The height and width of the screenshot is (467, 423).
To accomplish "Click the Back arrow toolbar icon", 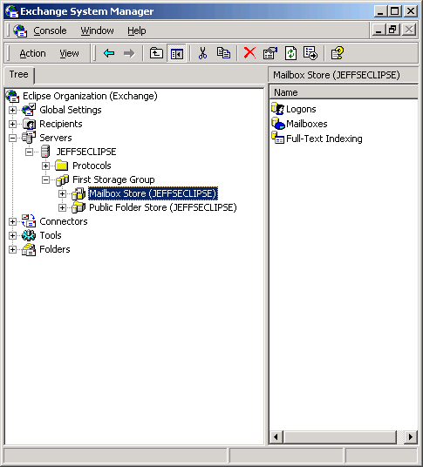I will tap(109, 54).
